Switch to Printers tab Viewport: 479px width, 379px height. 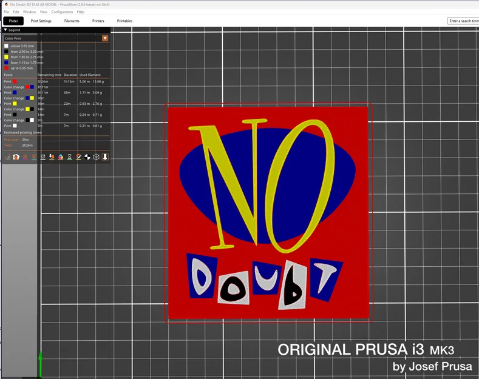[x=98, y=21]
